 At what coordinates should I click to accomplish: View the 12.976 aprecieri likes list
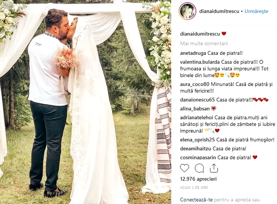[198, 179]
